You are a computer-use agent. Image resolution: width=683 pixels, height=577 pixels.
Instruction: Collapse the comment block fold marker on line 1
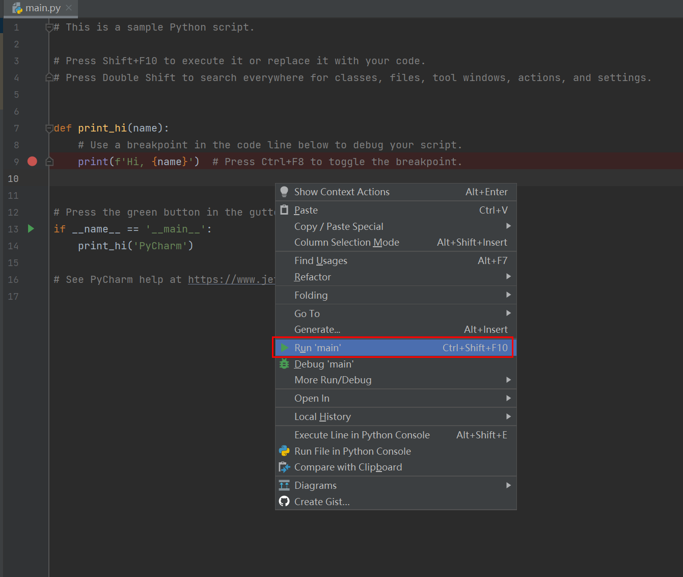pyautogui.click(x=49, y=28)
